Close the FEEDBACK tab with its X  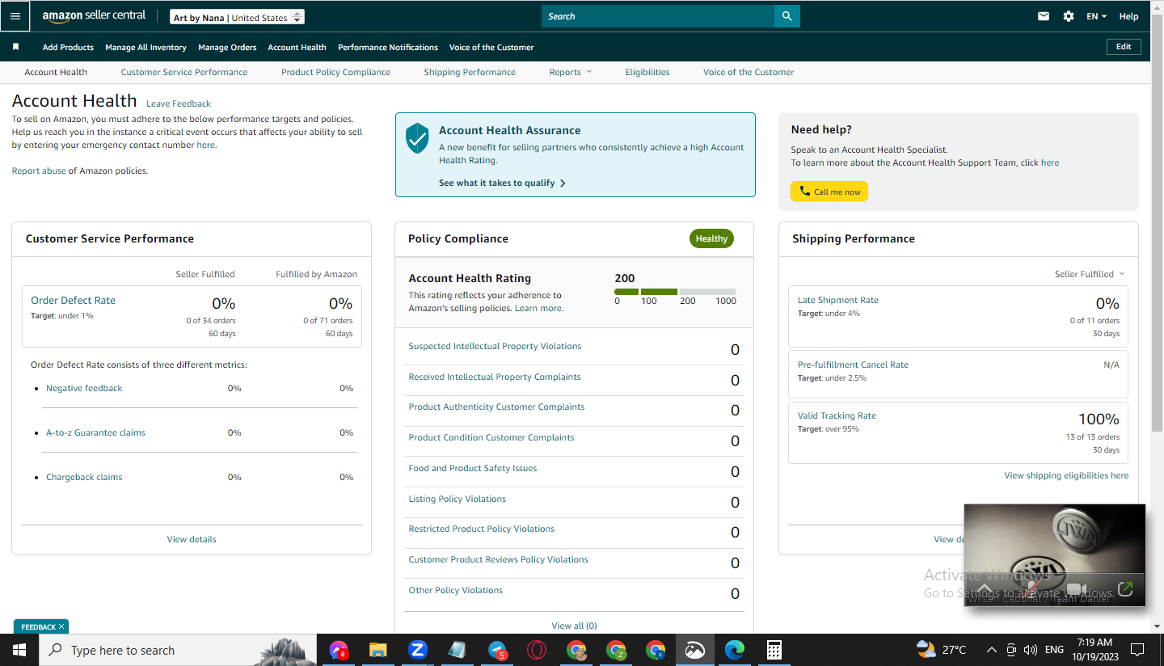click(61, 626)
